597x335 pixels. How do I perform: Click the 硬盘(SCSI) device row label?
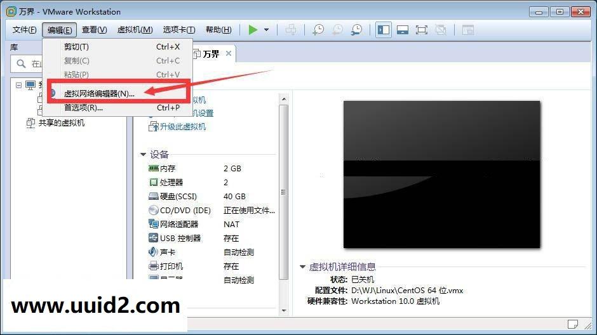coord(178,196)
